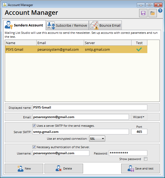This screenshot has height=178, width=165.
Task: Click the Port number field
Action: (x=139, y=132)
